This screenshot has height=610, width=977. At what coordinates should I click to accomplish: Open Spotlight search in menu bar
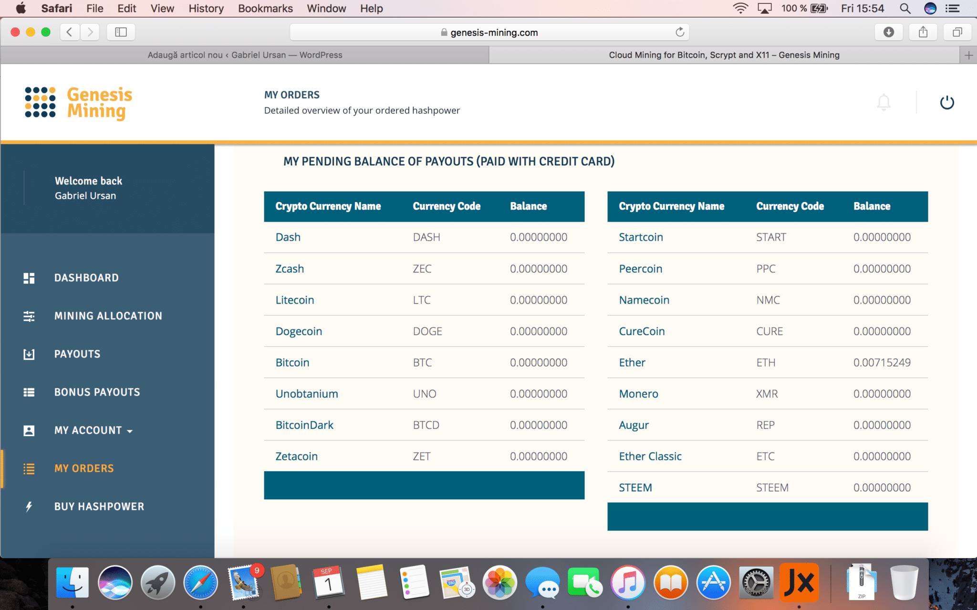(904, 8)
